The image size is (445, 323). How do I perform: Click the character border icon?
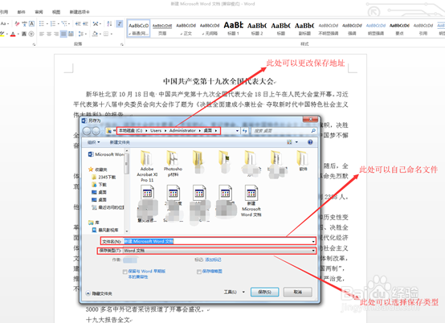(x=31, y=23)
